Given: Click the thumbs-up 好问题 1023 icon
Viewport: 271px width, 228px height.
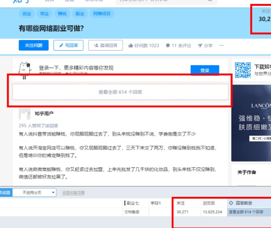Looking at the screenshot, I should point(131,46).
